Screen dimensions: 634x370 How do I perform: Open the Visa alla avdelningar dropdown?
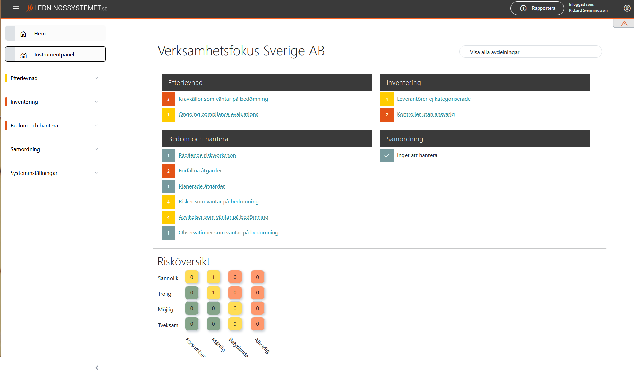tap(530, 52)
